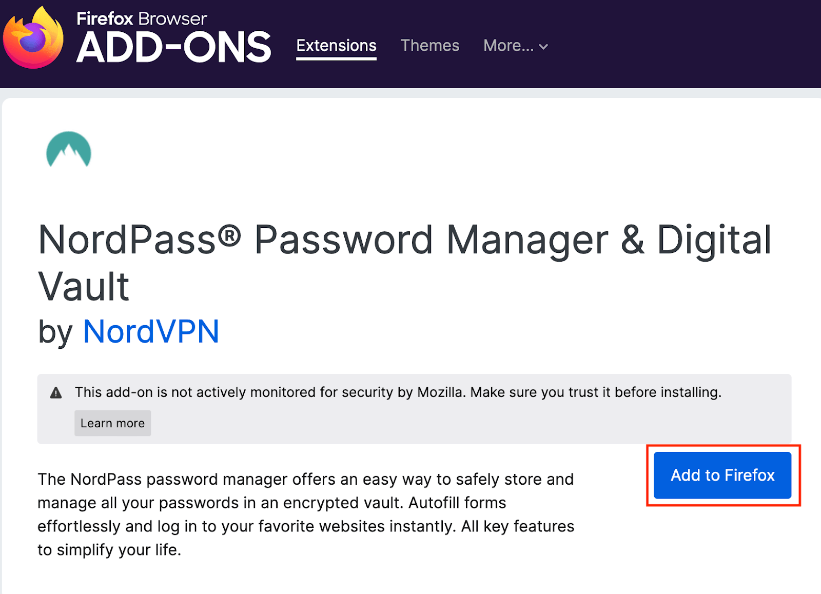Open the NordVPN author link
Image resolution: width=821 pixels, height=594 pixels.
151,331
